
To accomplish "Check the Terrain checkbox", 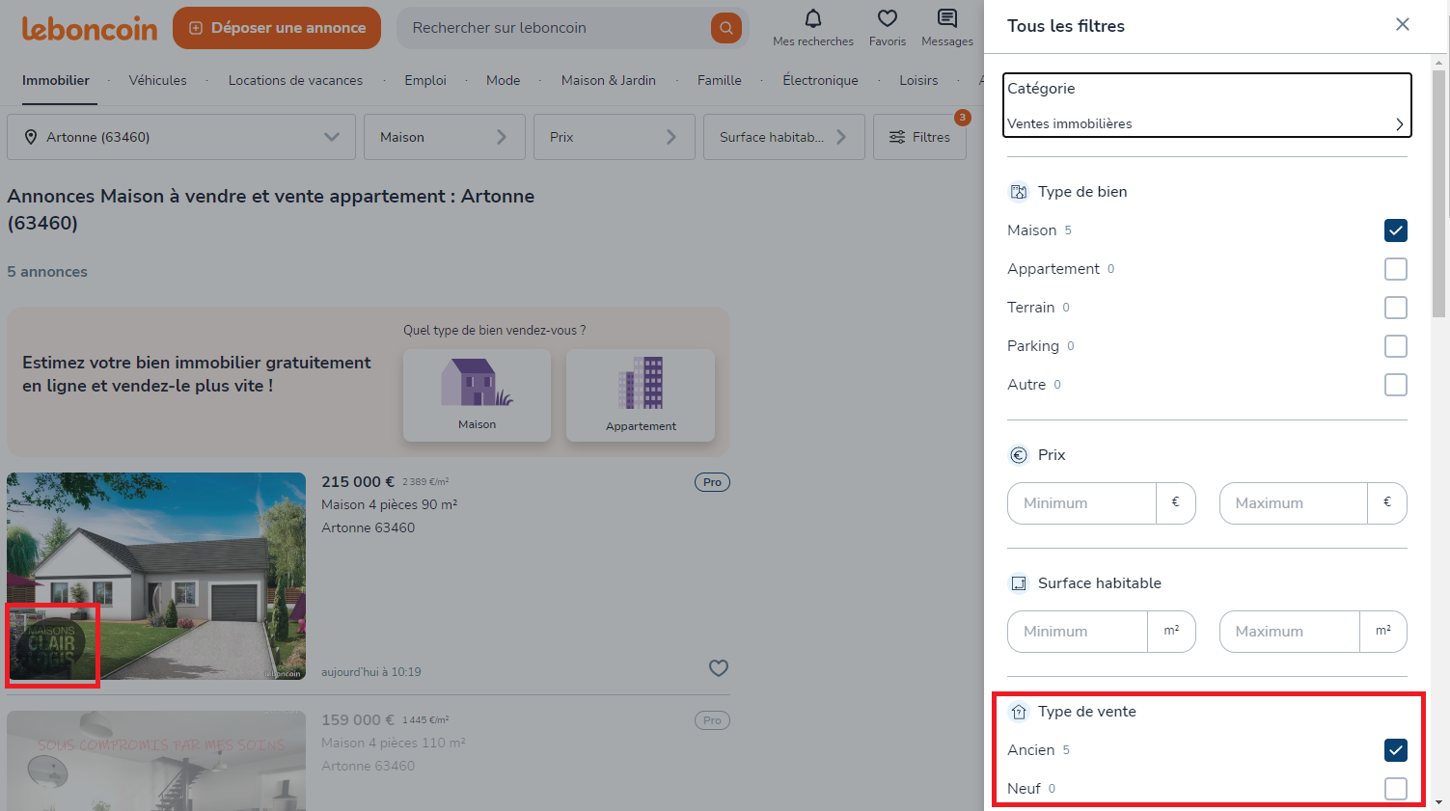I will click(1396, 308).
